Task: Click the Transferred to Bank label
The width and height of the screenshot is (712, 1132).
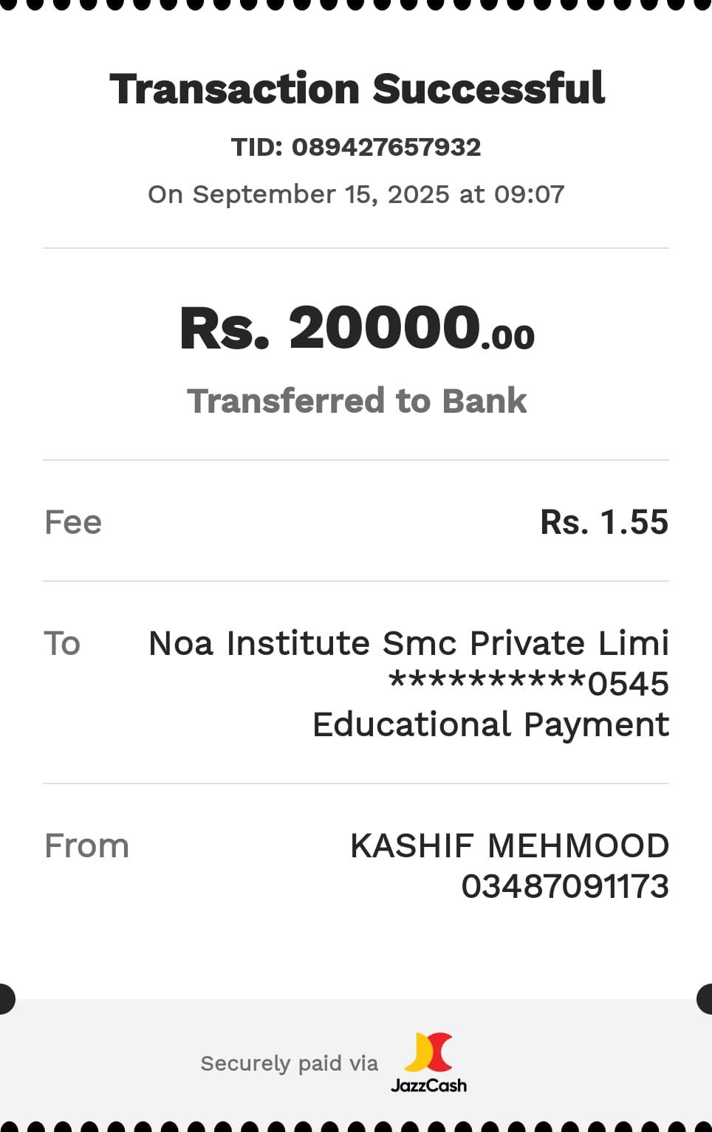Action: 357,401
